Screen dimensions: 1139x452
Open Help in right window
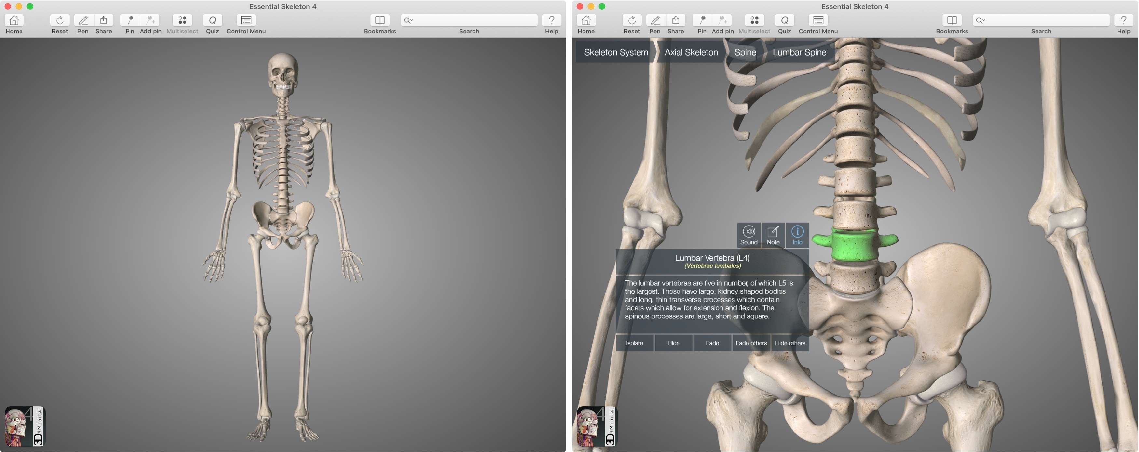pyautogui.click(x=1123, y=20)
